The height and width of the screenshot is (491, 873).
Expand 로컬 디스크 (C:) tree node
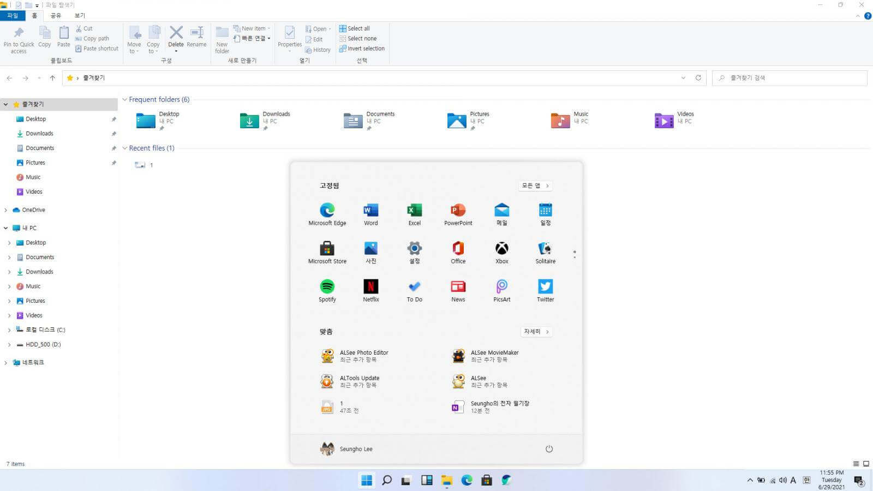click(x=9, y=330)
